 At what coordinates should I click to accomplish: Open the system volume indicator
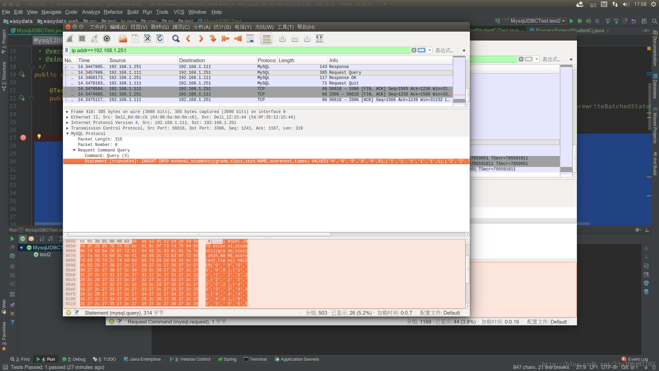(x=626, y=4)
